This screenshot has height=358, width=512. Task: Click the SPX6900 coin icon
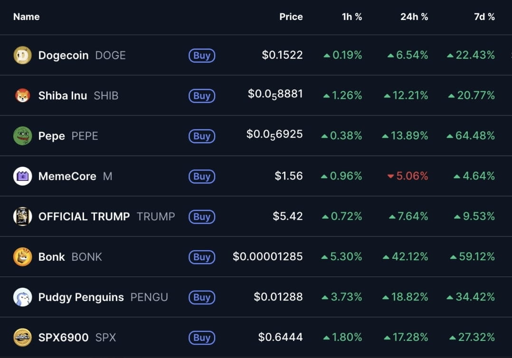22,338
